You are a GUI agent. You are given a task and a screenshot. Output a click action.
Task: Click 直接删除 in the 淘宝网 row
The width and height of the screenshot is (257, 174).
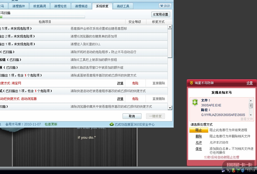pos(159,83)
